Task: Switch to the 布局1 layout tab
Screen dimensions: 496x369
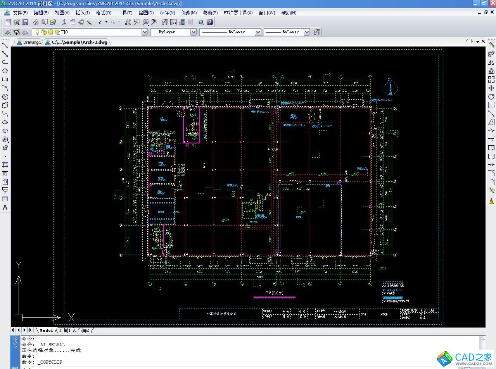Action: (65, 330)
